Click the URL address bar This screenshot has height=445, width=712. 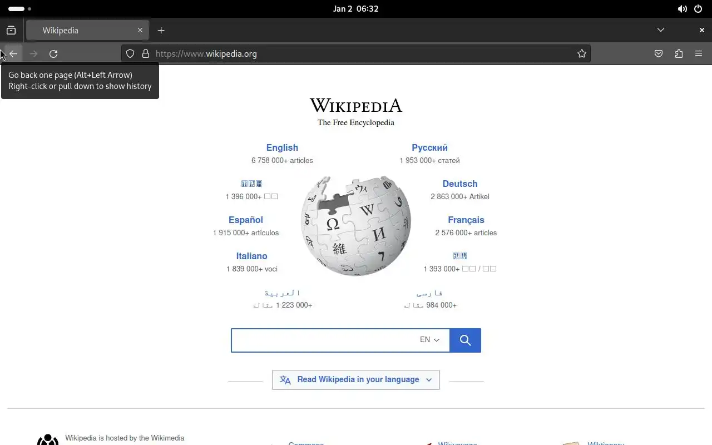click(x=356, y=53)
